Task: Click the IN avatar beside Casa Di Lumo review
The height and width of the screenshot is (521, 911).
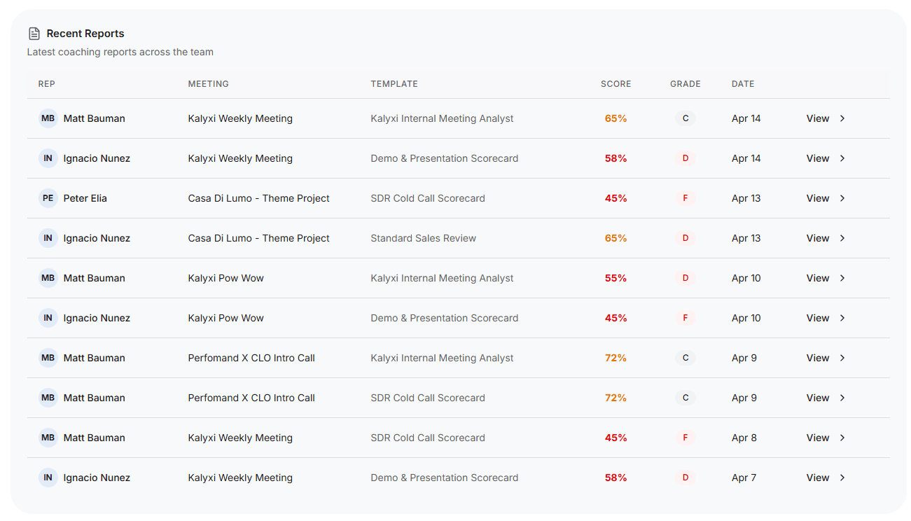Action: [x=48, y=238]
